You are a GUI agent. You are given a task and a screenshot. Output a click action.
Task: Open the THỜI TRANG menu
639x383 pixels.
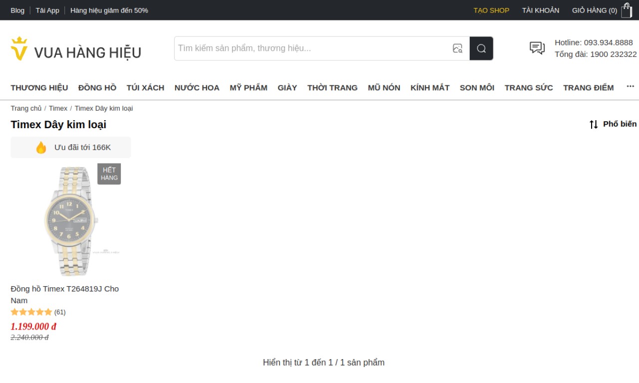pyautogui.click(x=332, y=88)
